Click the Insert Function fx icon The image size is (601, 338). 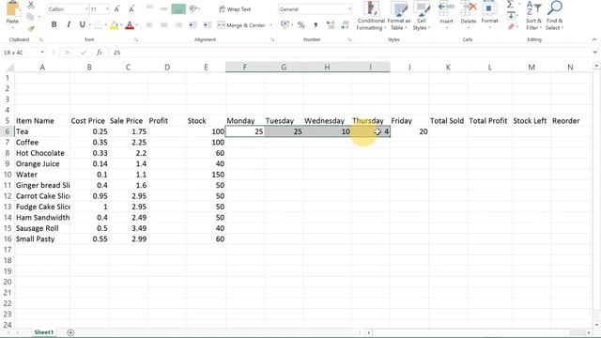(x=100, y=53)
